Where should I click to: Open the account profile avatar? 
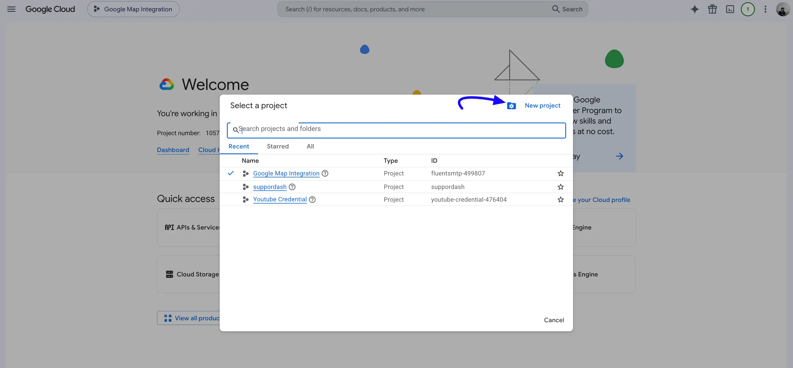783,9
